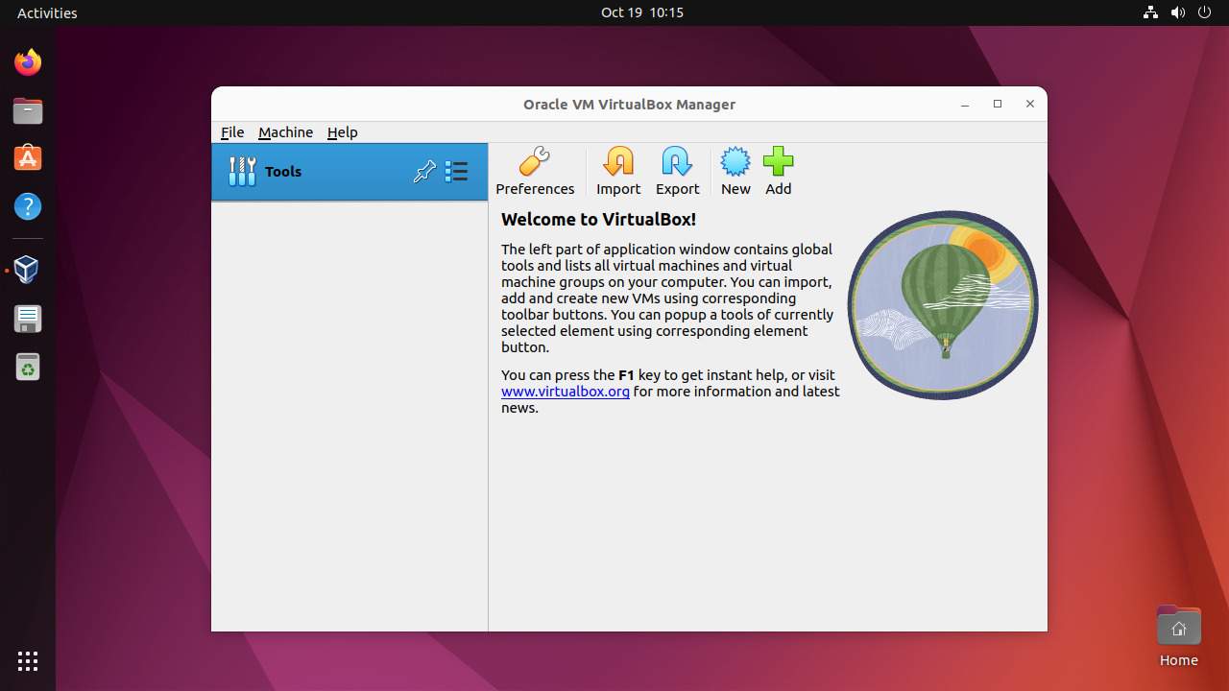Click the pin icon in the Tools header
Screen dimensions: 1229x691
coord(424,171)
